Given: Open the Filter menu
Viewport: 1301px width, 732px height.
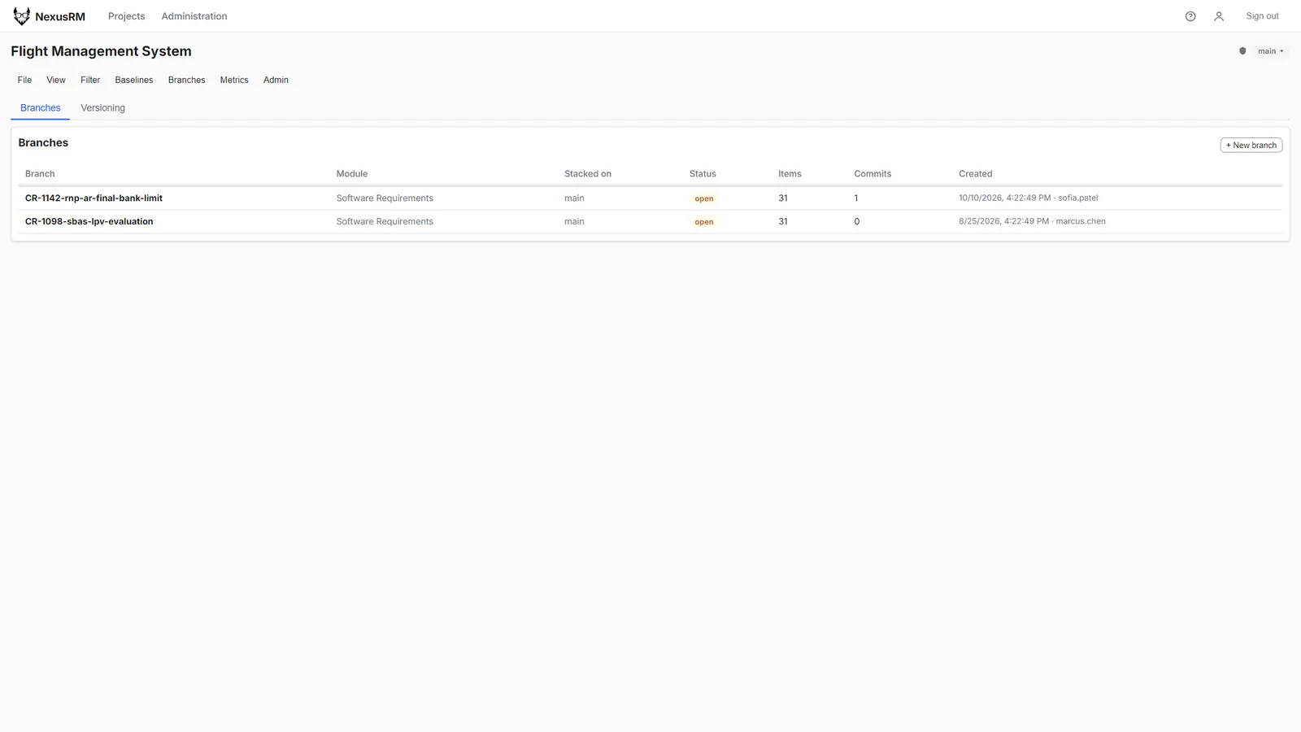Looking at the screenshot, I should tap(90, 80).
